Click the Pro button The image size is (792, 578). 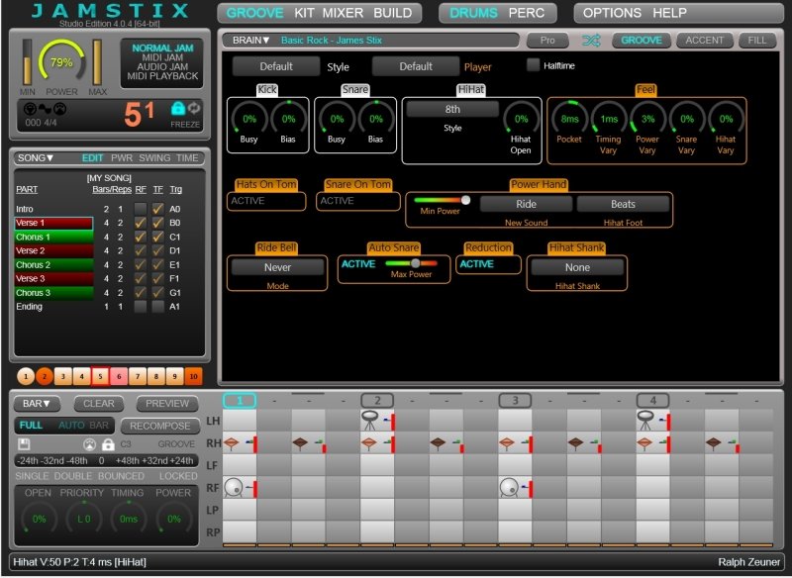[x=547, y=41]
